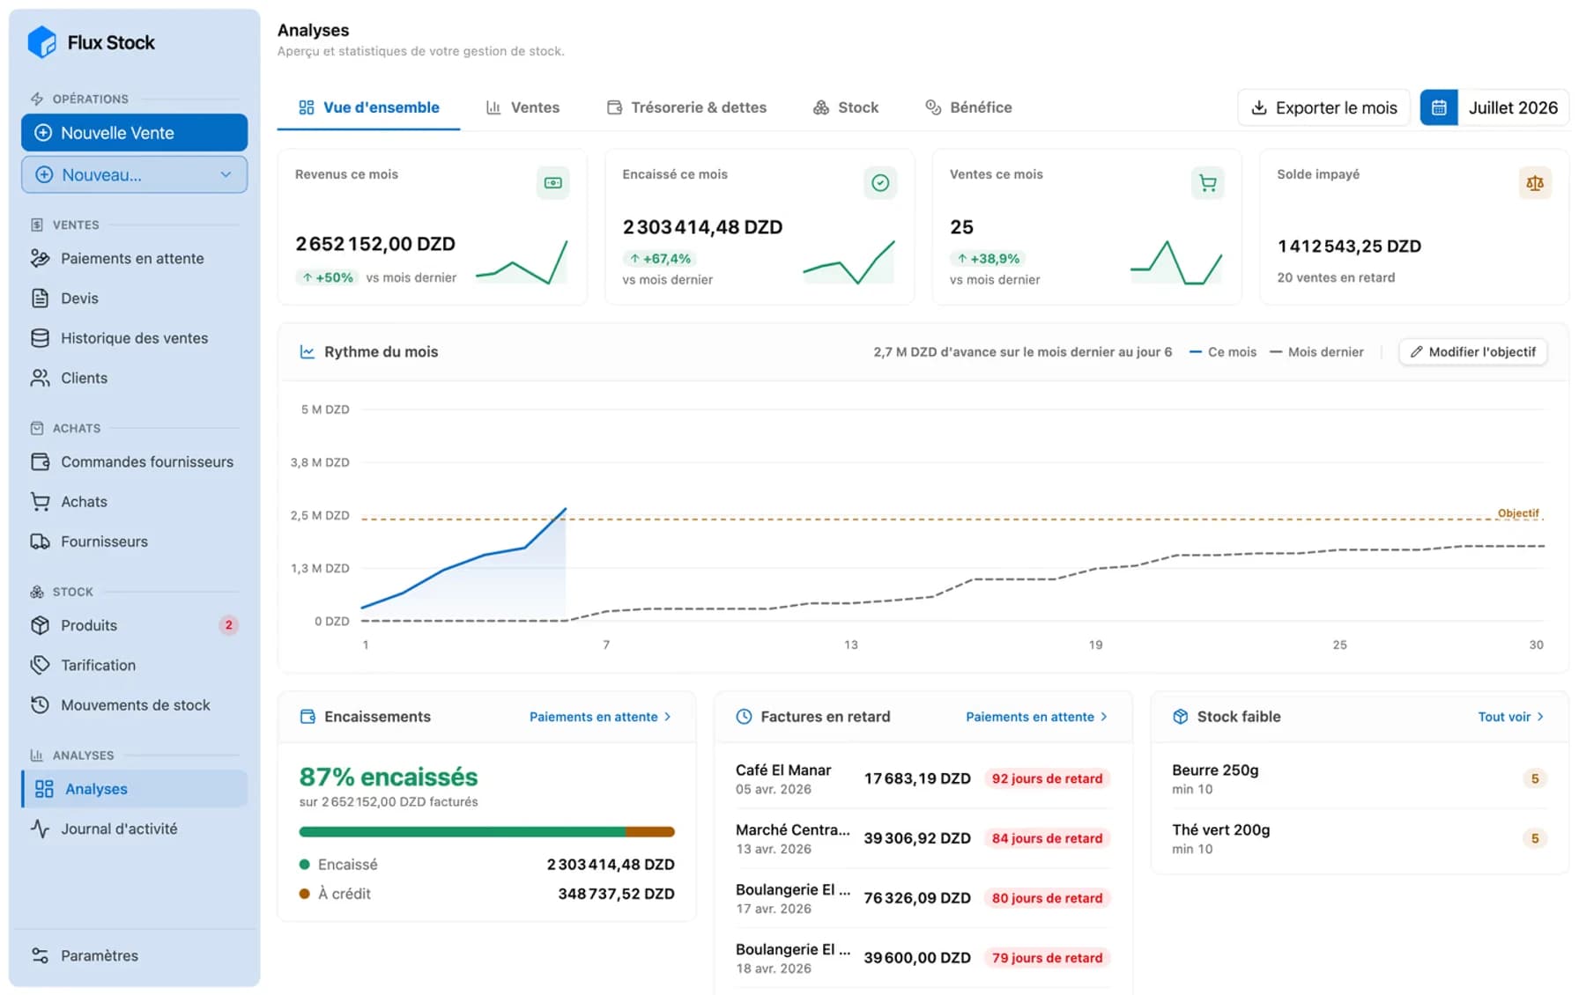Open the Bénéfice tab
Image resolution: width=1586 pixels, height=995 pixels.
(968, 107)
